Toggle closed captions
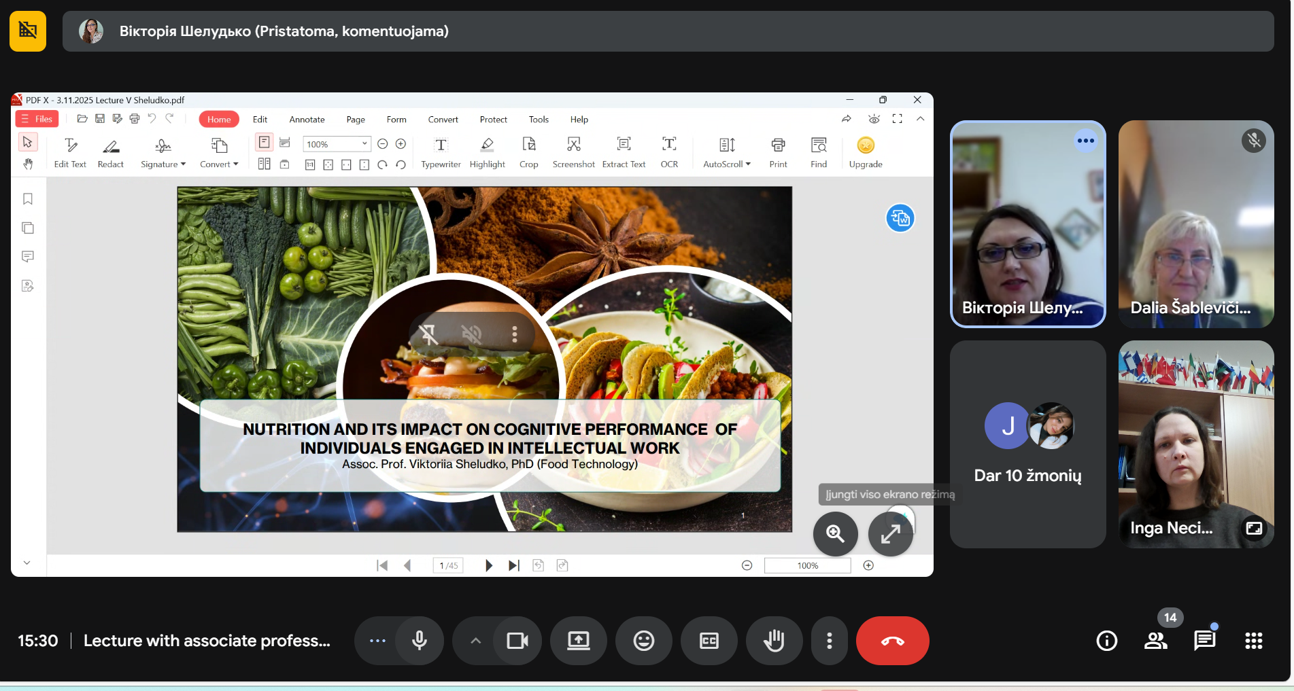 point(709,641)
